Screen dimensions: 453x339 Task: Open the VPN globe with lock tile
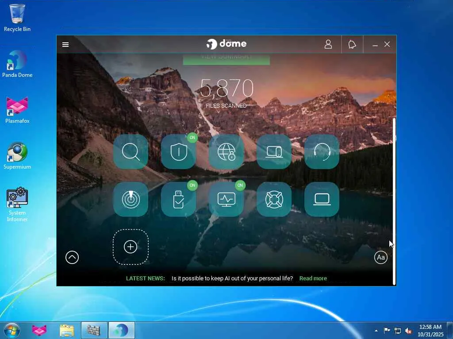[x=226, y=151]
